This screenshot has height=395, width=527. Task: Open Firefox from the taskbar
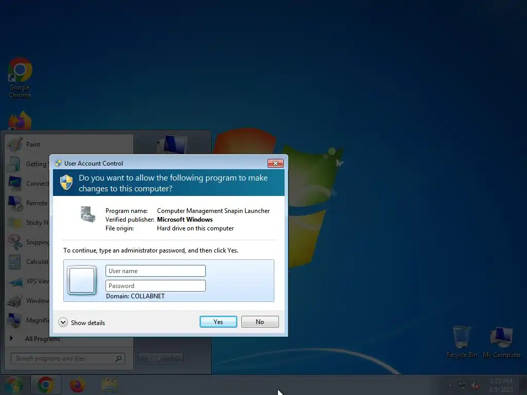(77, 385)
